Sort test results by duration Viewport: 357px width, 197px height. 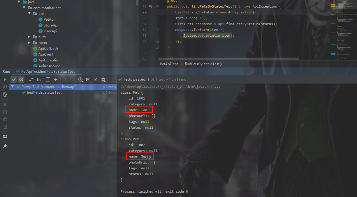click(38, 79)
